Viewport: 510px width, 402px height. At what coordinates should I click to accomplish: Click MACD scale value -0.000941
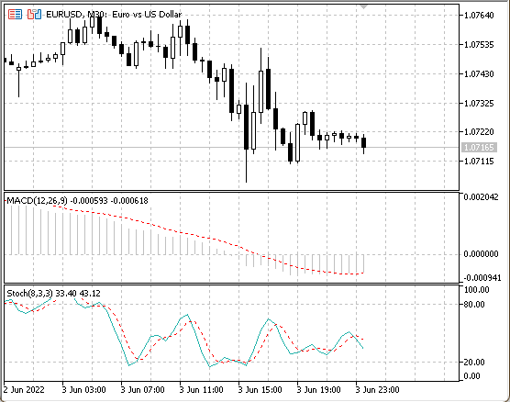[482, 278]
